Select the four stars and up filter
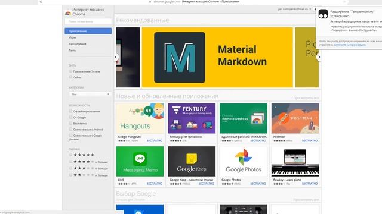This screenshot has width=382, height=214. click(70, 162)
